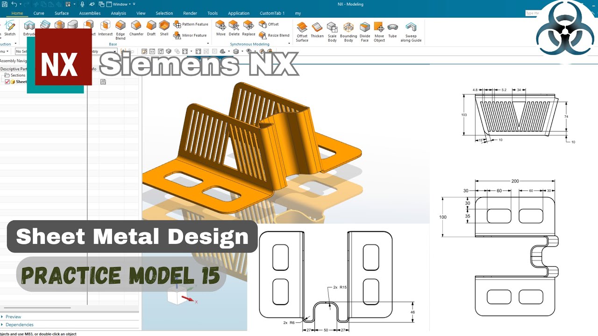Switch to the Curve ribbon tab

click(39, 14)
